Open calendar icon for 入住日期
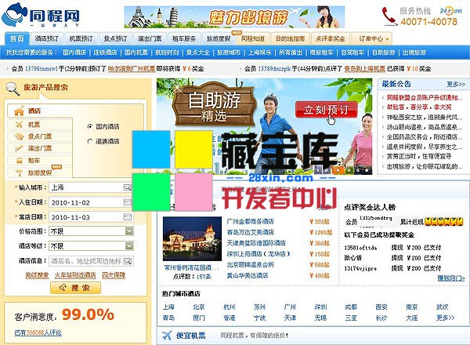This screenshot has width=470, height=345. tap(128, 203)
